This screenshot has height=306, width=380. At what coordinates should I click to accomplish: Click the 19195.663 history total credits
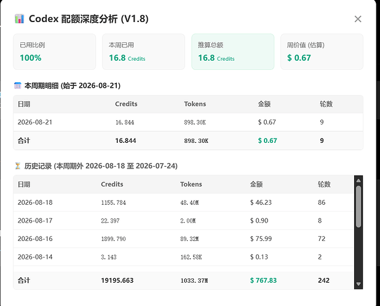click(x=117, y=280)
